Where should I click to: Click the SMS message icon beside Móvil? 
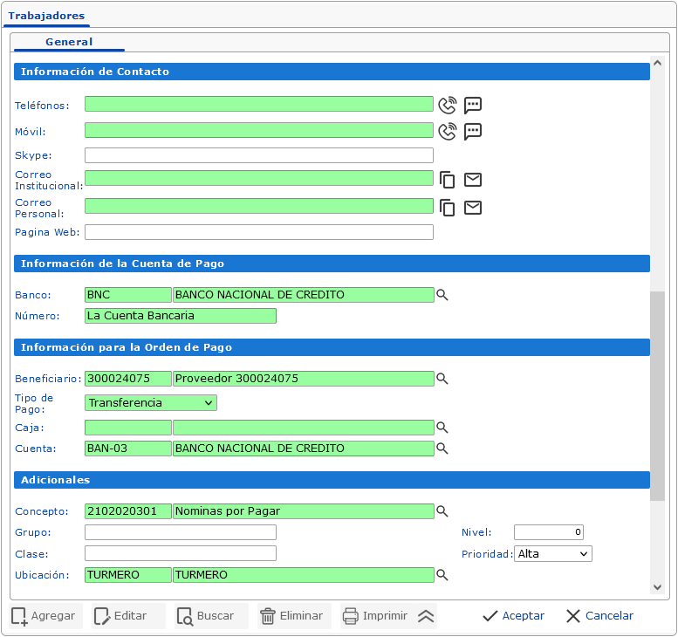click(x=473, y=132)
